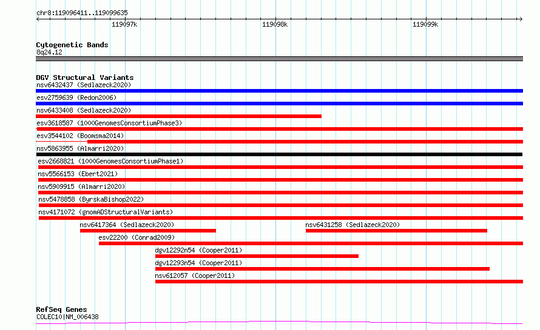Screen dimensions: 540x330
Task: Click the 8q24.12 band label
Action: tap(49, 52)
